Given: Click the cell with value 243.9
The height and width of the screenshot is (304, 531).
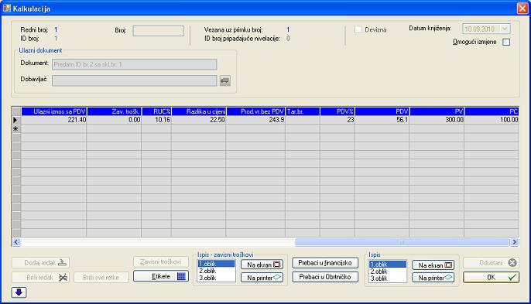Looking at the screenshot, I should pos(255,120).
